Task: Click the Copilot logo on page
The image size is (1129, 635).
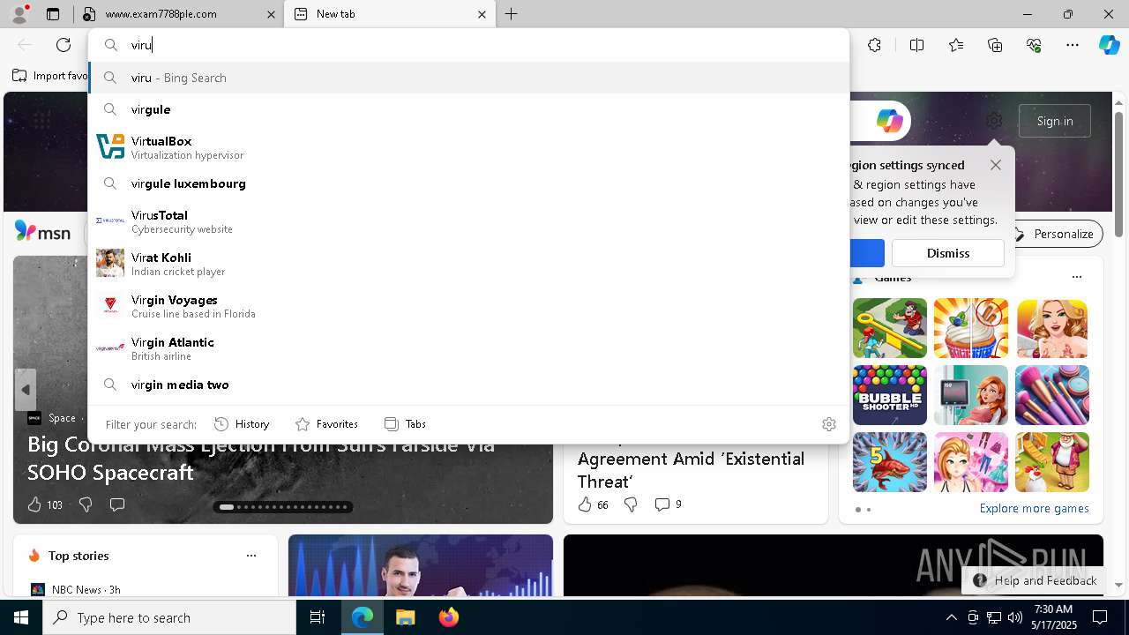Action: point(889,121)
